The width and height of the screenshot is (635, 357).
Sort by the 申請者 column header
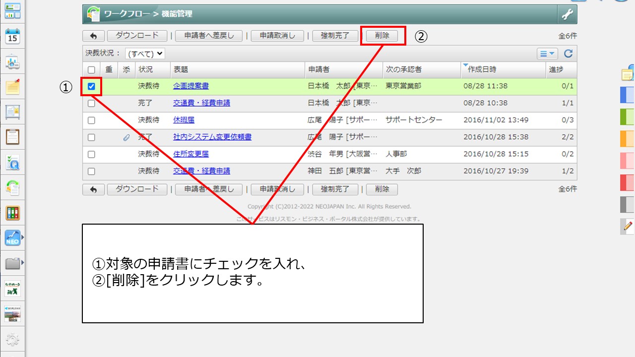coord(318,69)
